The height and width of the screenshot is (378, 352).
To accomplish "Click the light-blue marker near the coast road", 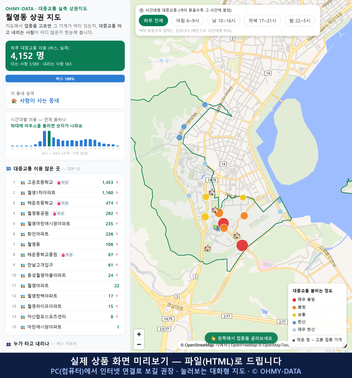I will tap(280, 211).
